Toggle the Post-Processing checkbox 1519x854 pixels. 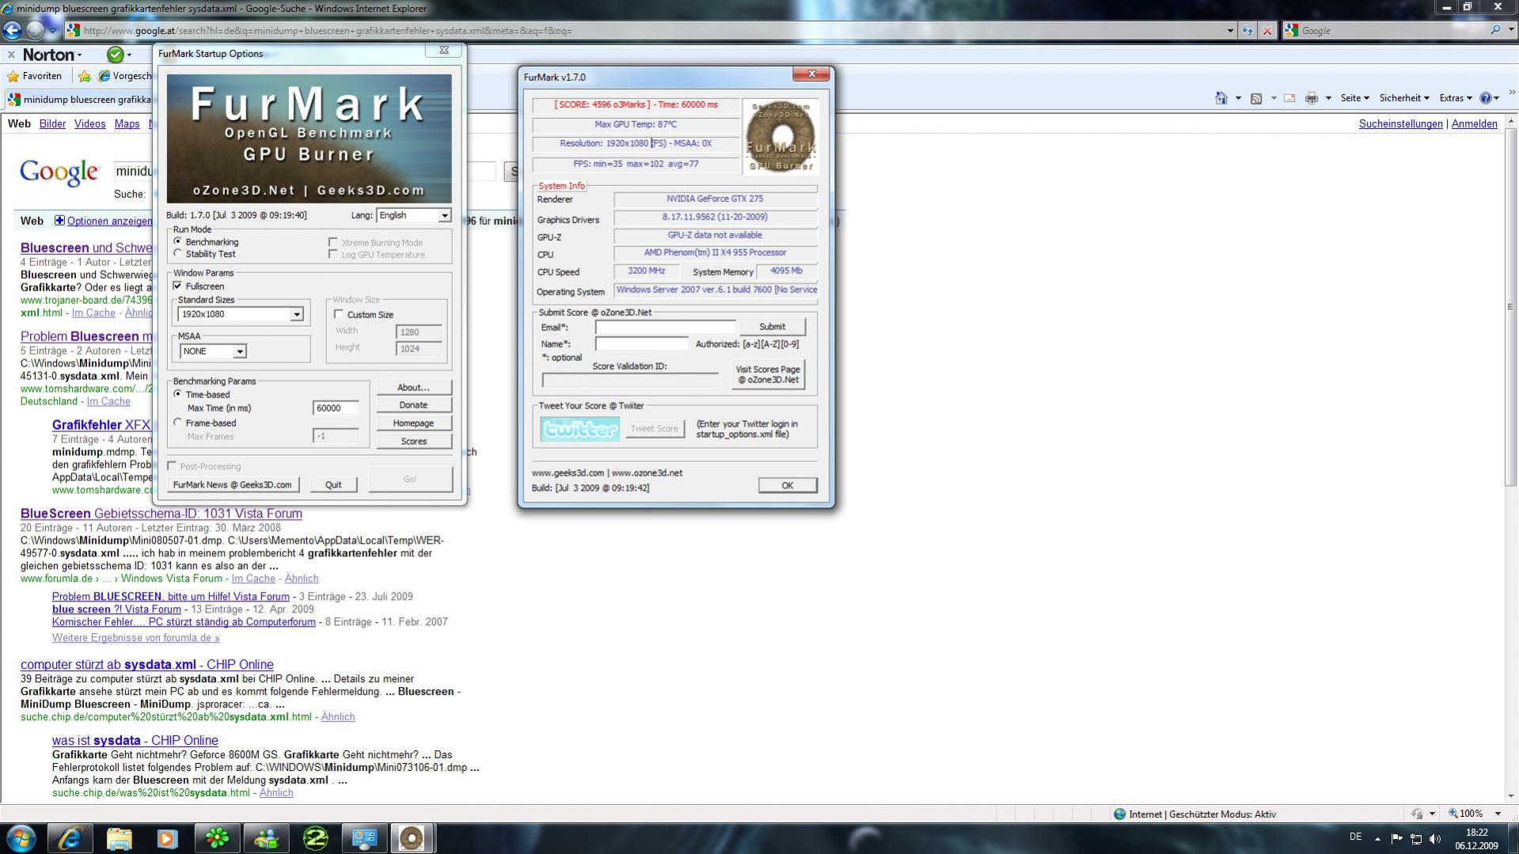pos(173,466)
